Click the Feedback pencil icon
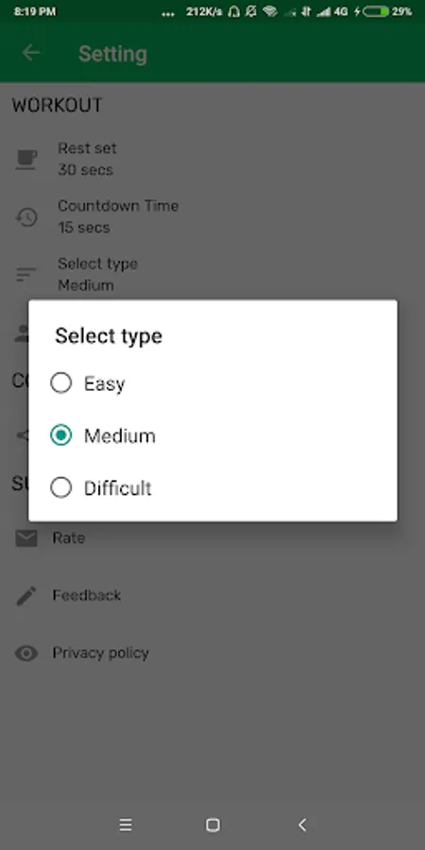The image size is (425, 850). click(x=26, y=595)
